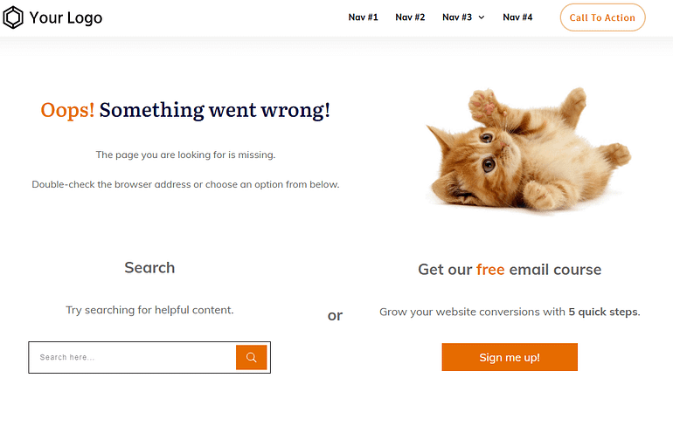The height and width of the screenshot is (426, 673).
Task: Click the Call To Action button
Action: tap(602, 17)
